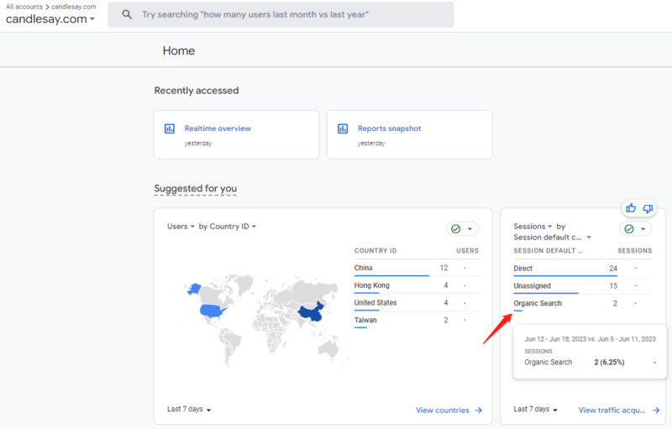Click the Realtime overview chart icon
Viewport: 672px width, 429px height.
170,128
